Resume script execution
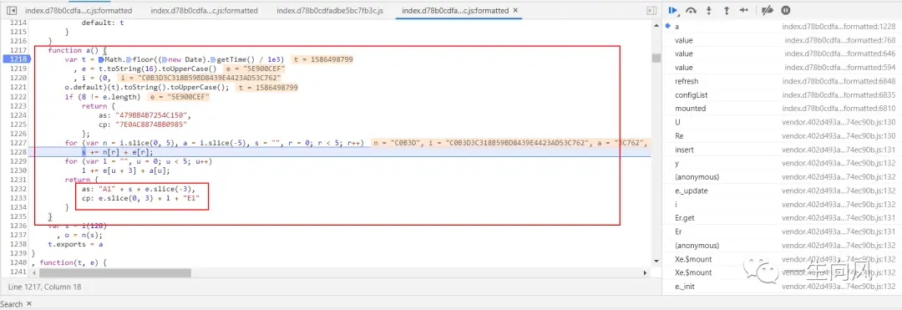The width and height of the screenshot is (902, 310). click(673, 10)
